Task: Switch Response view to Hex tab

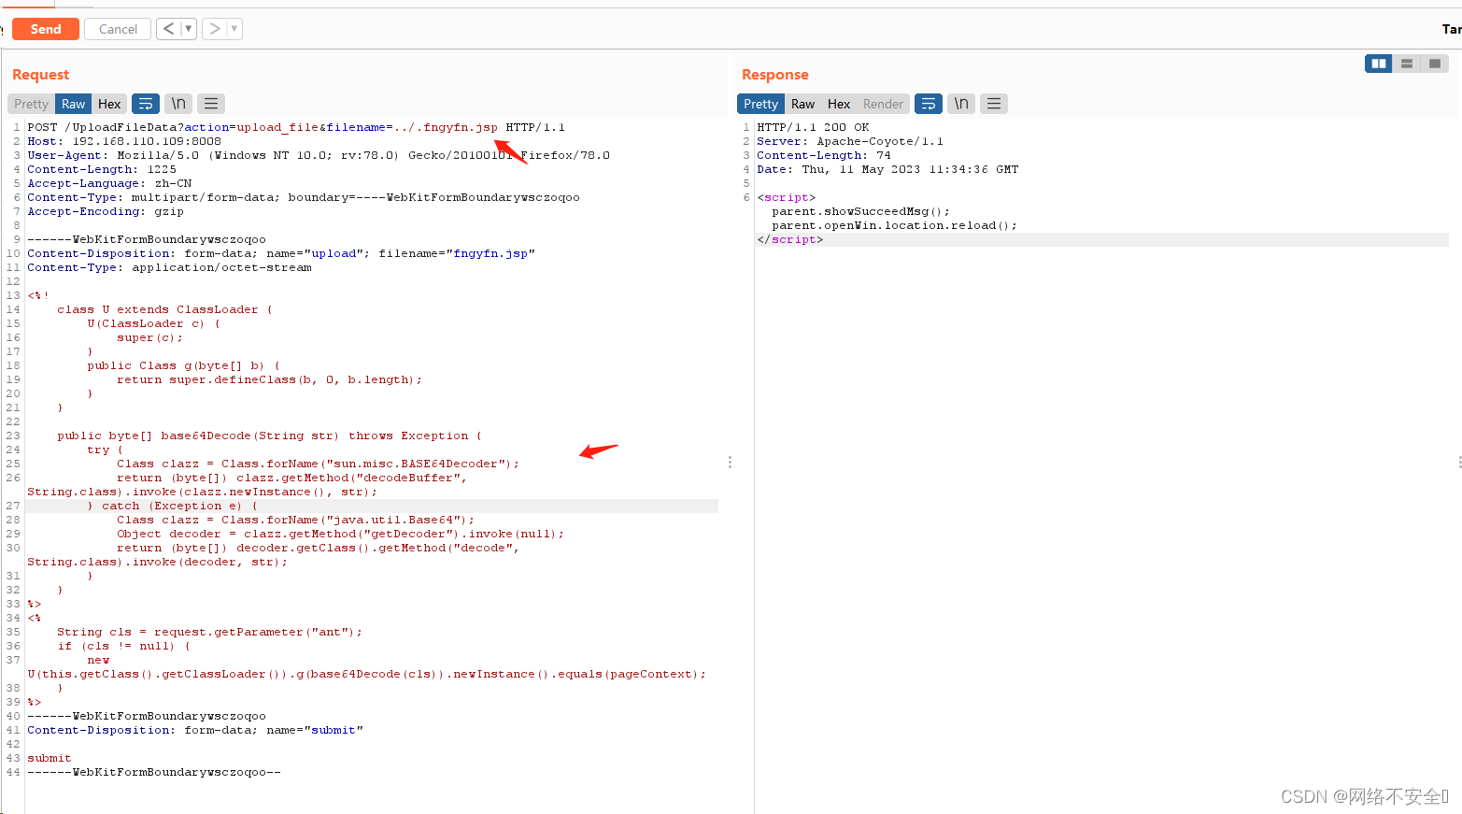Action: point(839,104)
